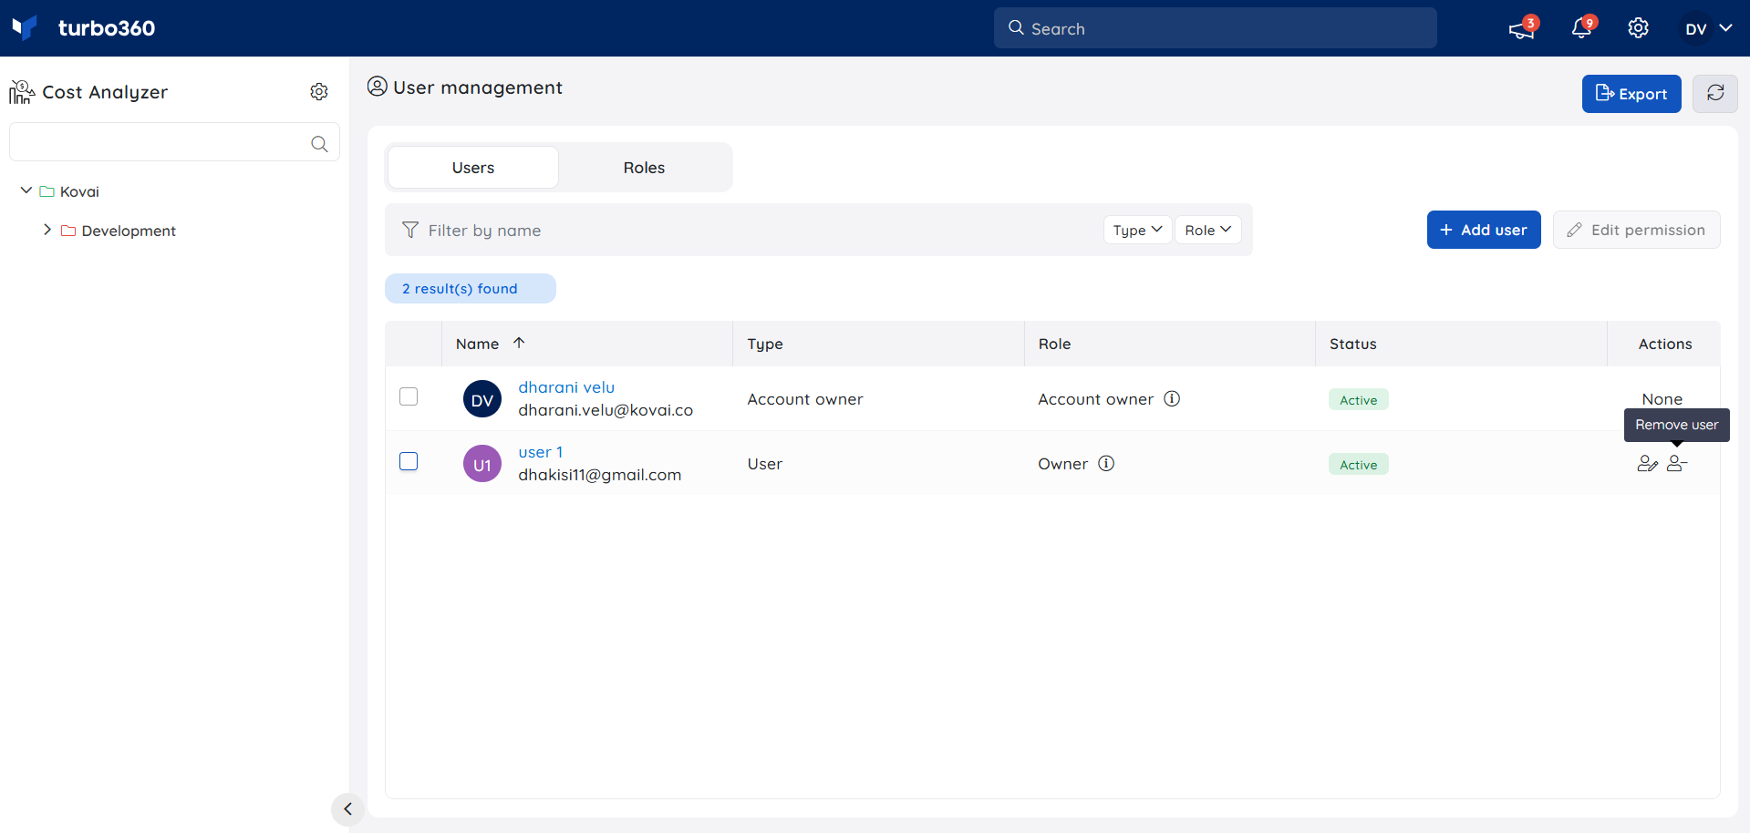1750x833 pixels.
Task: Click edit user icon for user 1
Action: point(1647,464)
